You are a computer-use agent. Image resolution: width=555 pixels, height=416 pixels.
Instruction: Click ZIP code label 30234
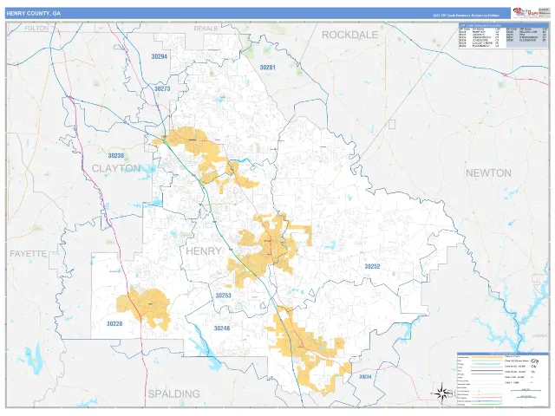[365, 377]
